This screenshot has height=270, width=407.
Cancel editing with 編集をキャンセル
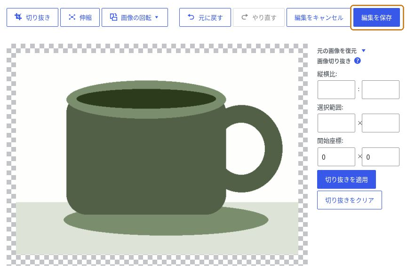pyautogui.click(x=319, y=17)
